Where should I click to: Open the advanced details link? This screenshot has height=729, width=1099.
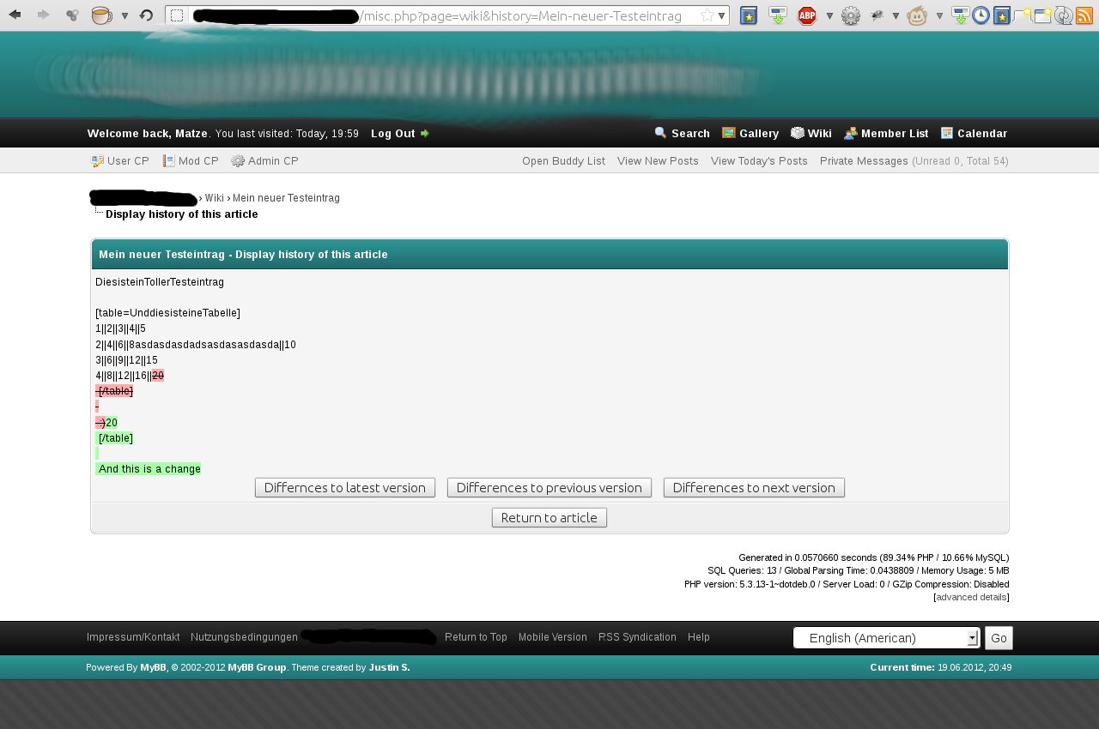click(971, 597)
